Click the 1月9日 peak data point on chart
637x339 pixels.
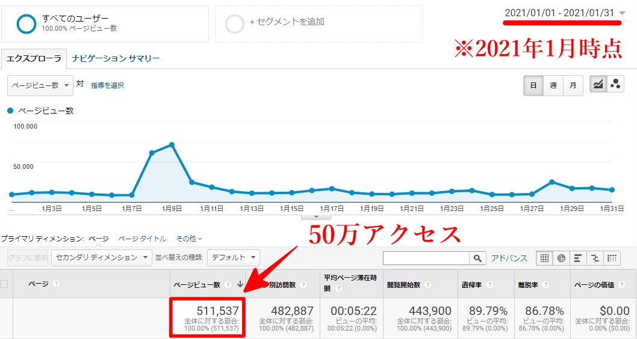tap(172, 145)
